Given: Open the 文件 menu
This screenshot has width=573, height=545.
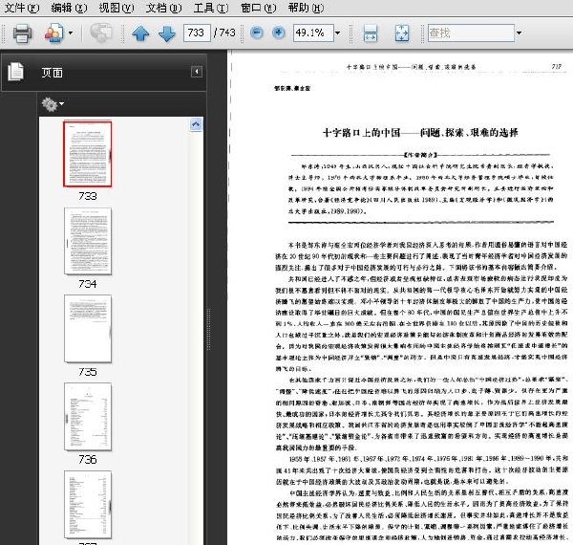Looking at the screenshot, I should pyautogui.click(x=22, y=8).
